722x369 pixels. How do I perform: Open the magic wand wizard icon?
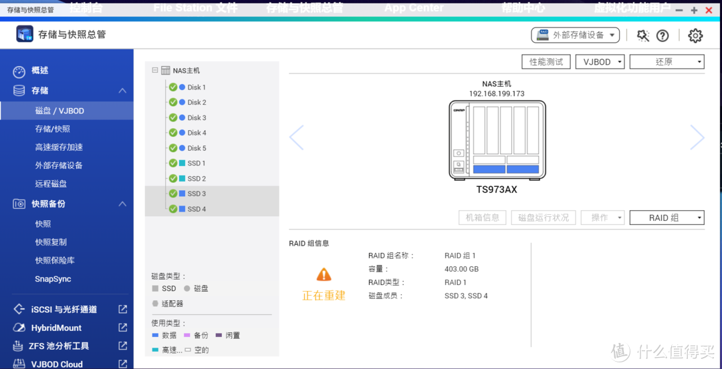tap(643, 35)
